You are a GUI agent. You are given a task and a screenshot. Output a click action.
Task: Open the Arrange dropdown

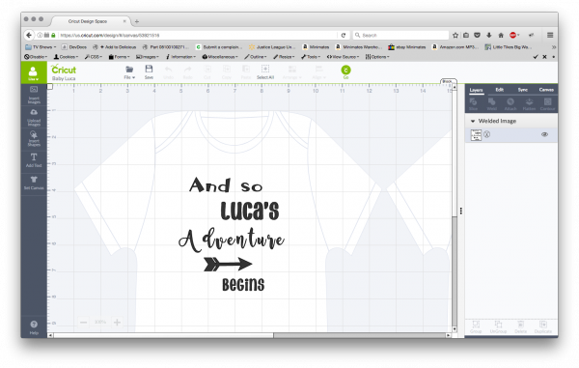tap(292, 72)
